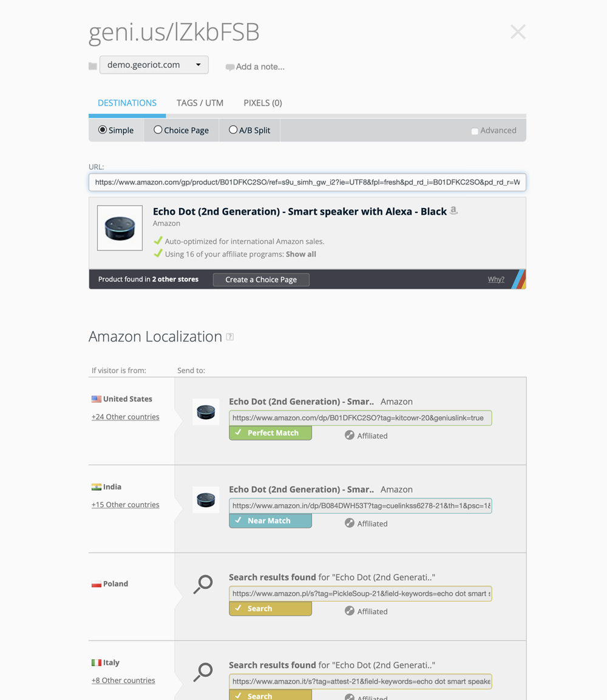The image size is (607, 700).
Task: Click the Create a Choice Page button
Action: coord(261,280)
